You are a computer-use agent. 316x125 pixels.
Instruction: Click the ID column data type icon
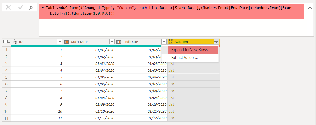(x=15, y=42)
